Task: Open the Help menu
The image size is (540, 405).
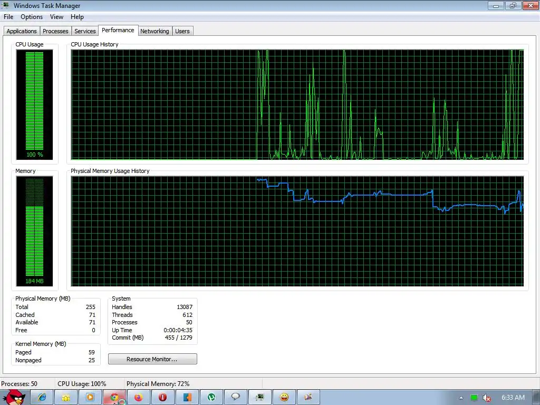Action: (x=77, y=17)
